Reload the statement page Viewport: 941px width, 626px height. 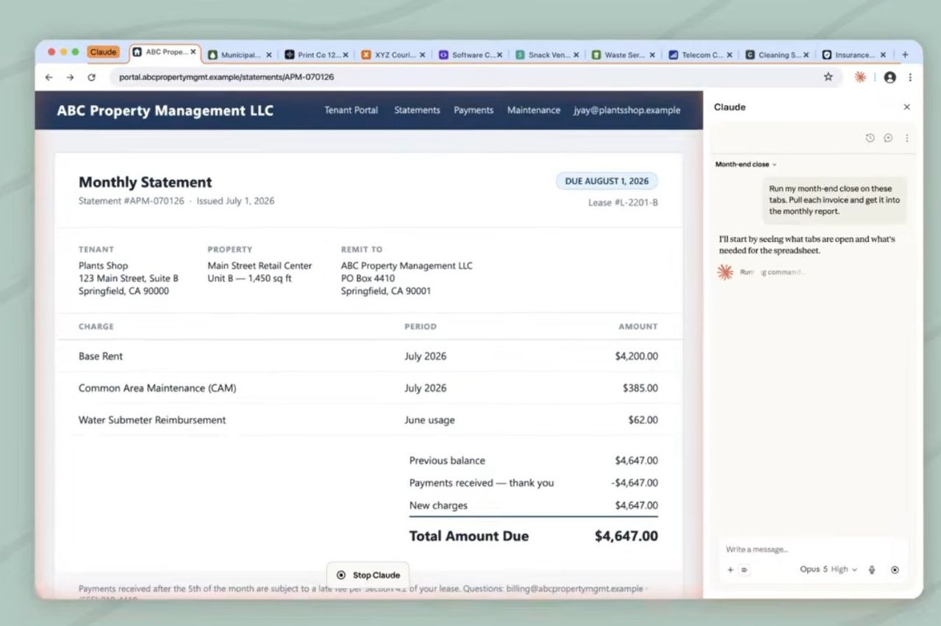click(x=92, y=77)
